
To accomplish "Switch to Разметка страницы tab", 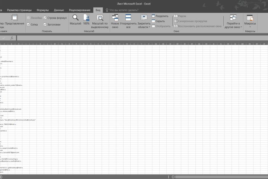I will click(19, 10).
